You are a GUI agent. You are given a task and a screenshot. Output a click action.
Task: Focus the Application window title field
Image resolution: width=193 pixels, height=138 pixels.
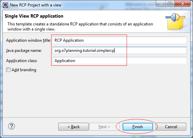pos(120,40)
